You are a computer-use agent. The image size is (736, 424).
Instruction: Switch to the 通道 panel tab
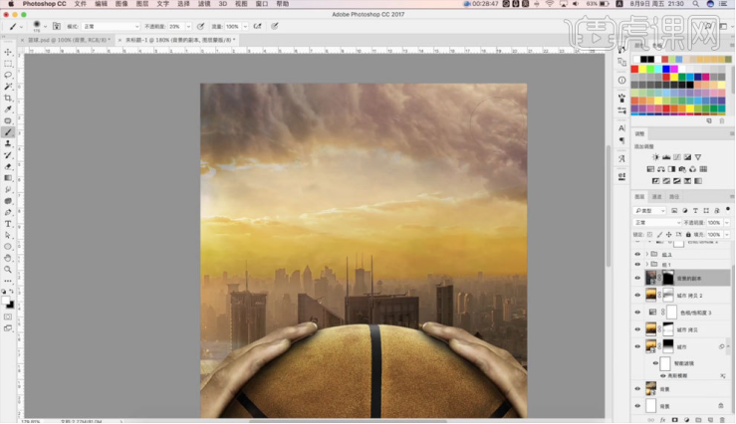(x=658, y=198)
